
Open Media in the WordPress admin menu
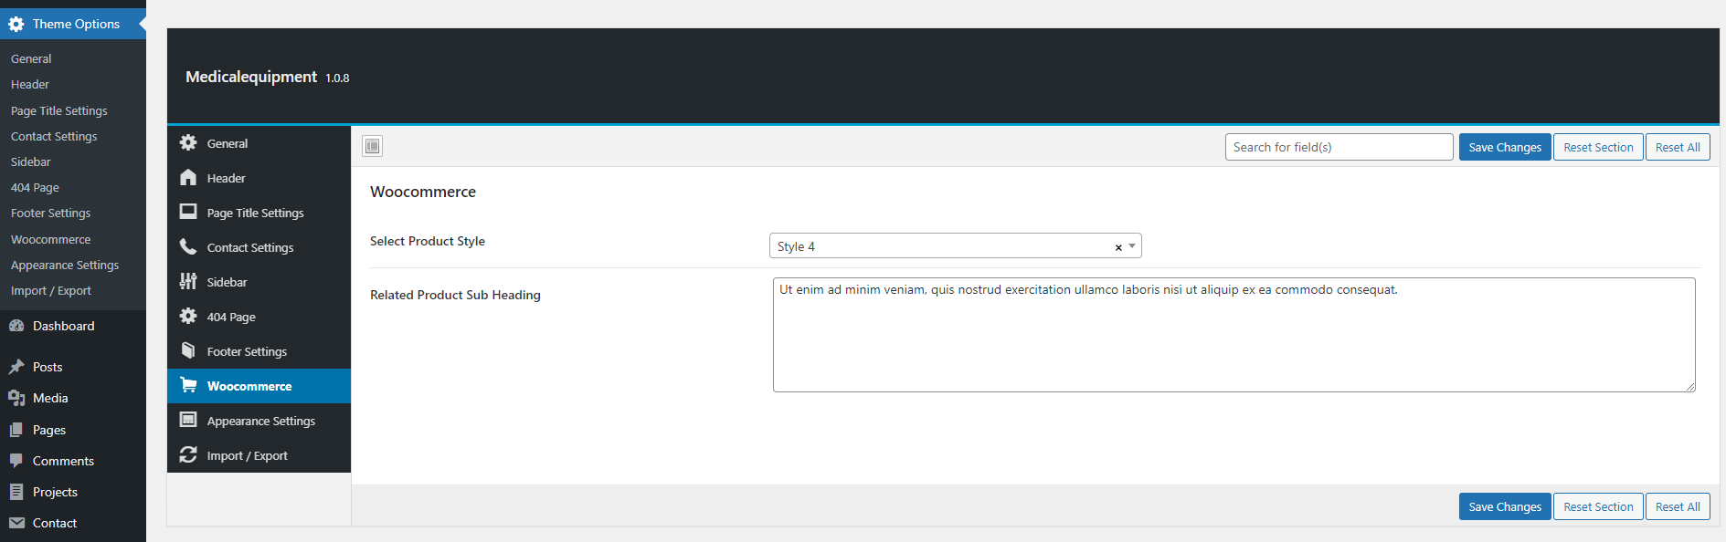coord(50,398)
